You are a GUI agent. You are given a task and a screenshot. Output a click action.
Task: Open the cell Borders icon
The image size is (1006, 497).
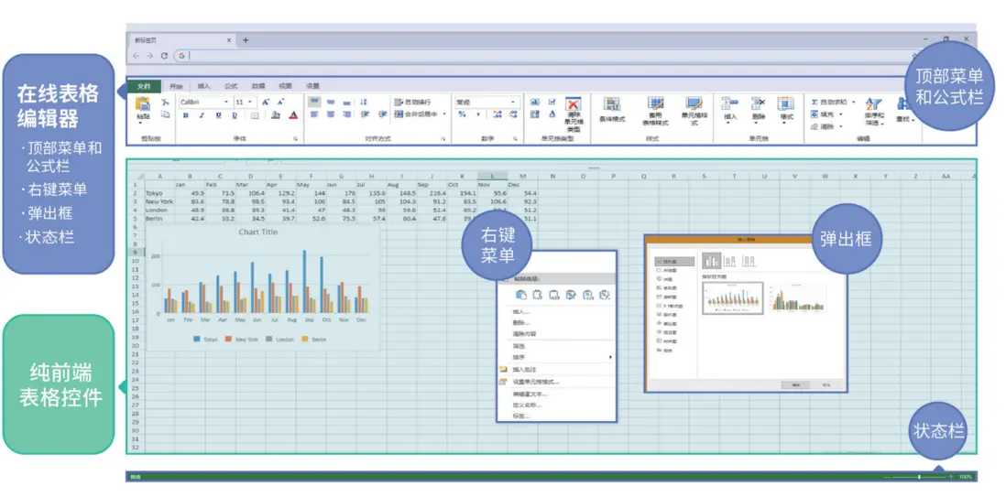coord(255,115)
